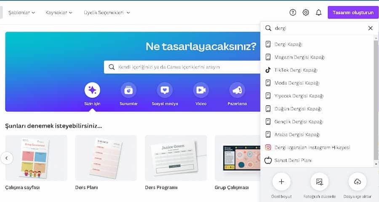Screen dimensions: 379x202
Task: Select the Sizin için category icon
Action: [92, 90]
